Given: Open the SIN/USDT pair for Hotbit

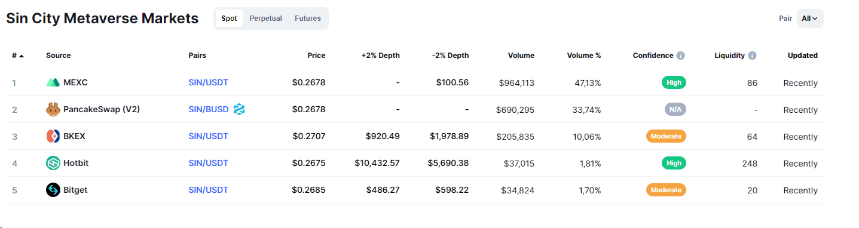Looking at the screenshot, I should [208, 163].
